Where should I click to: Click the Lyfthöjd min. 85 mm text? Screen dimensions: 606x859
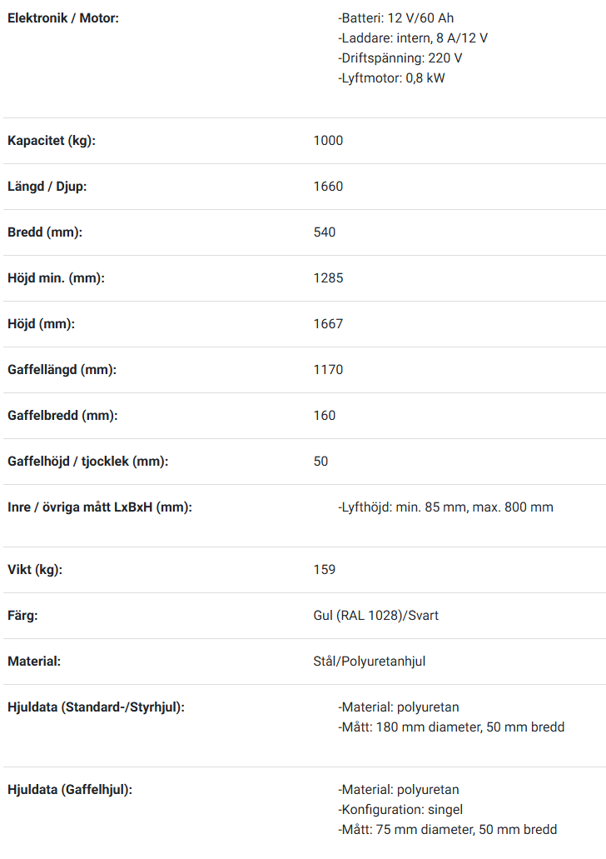click(402, 507)
